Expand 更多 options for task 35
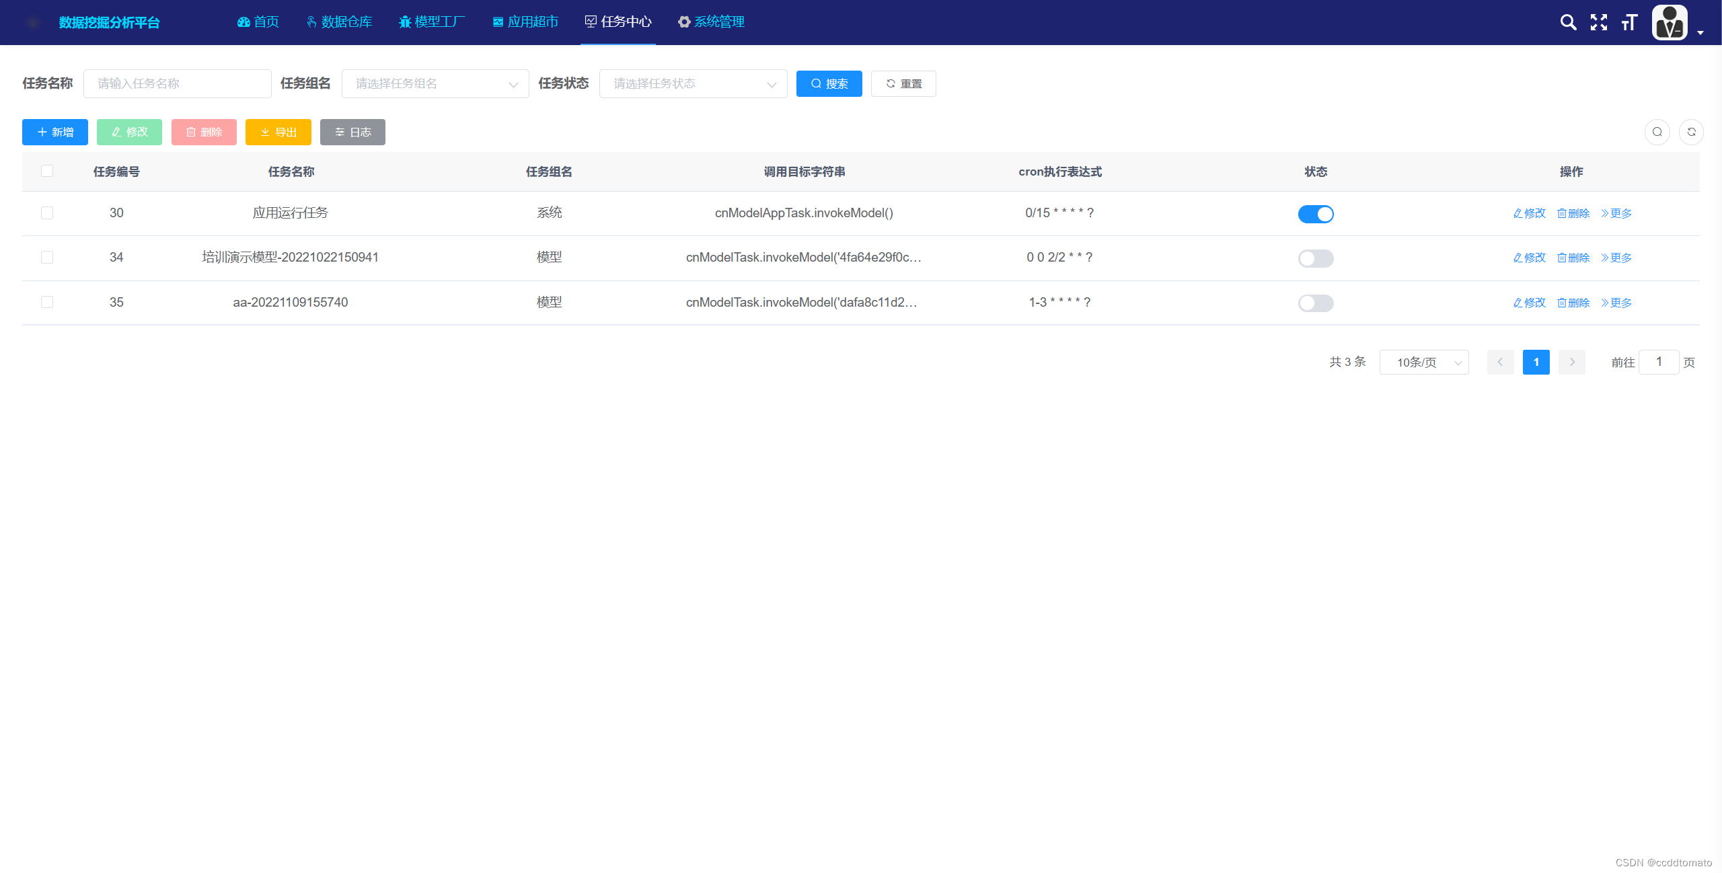The height and width of the screenshot is (873, 1722). click(x=1616, y=303)
